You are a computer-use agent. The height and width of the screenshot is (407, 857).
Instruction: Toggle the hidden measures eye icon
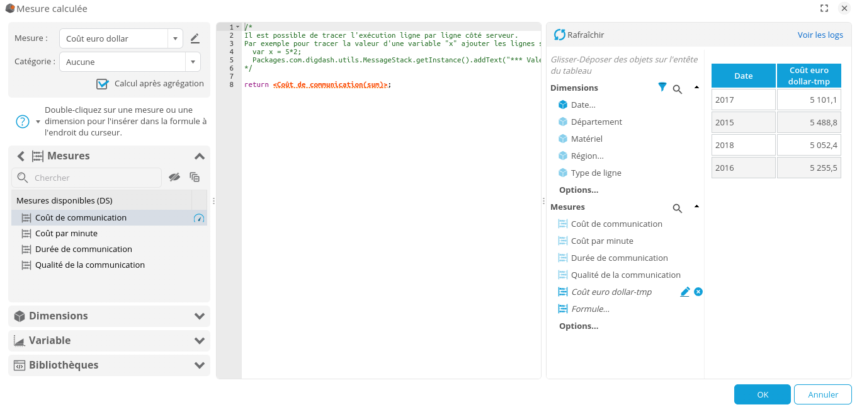pyautogui.click(x=174, y=178)
